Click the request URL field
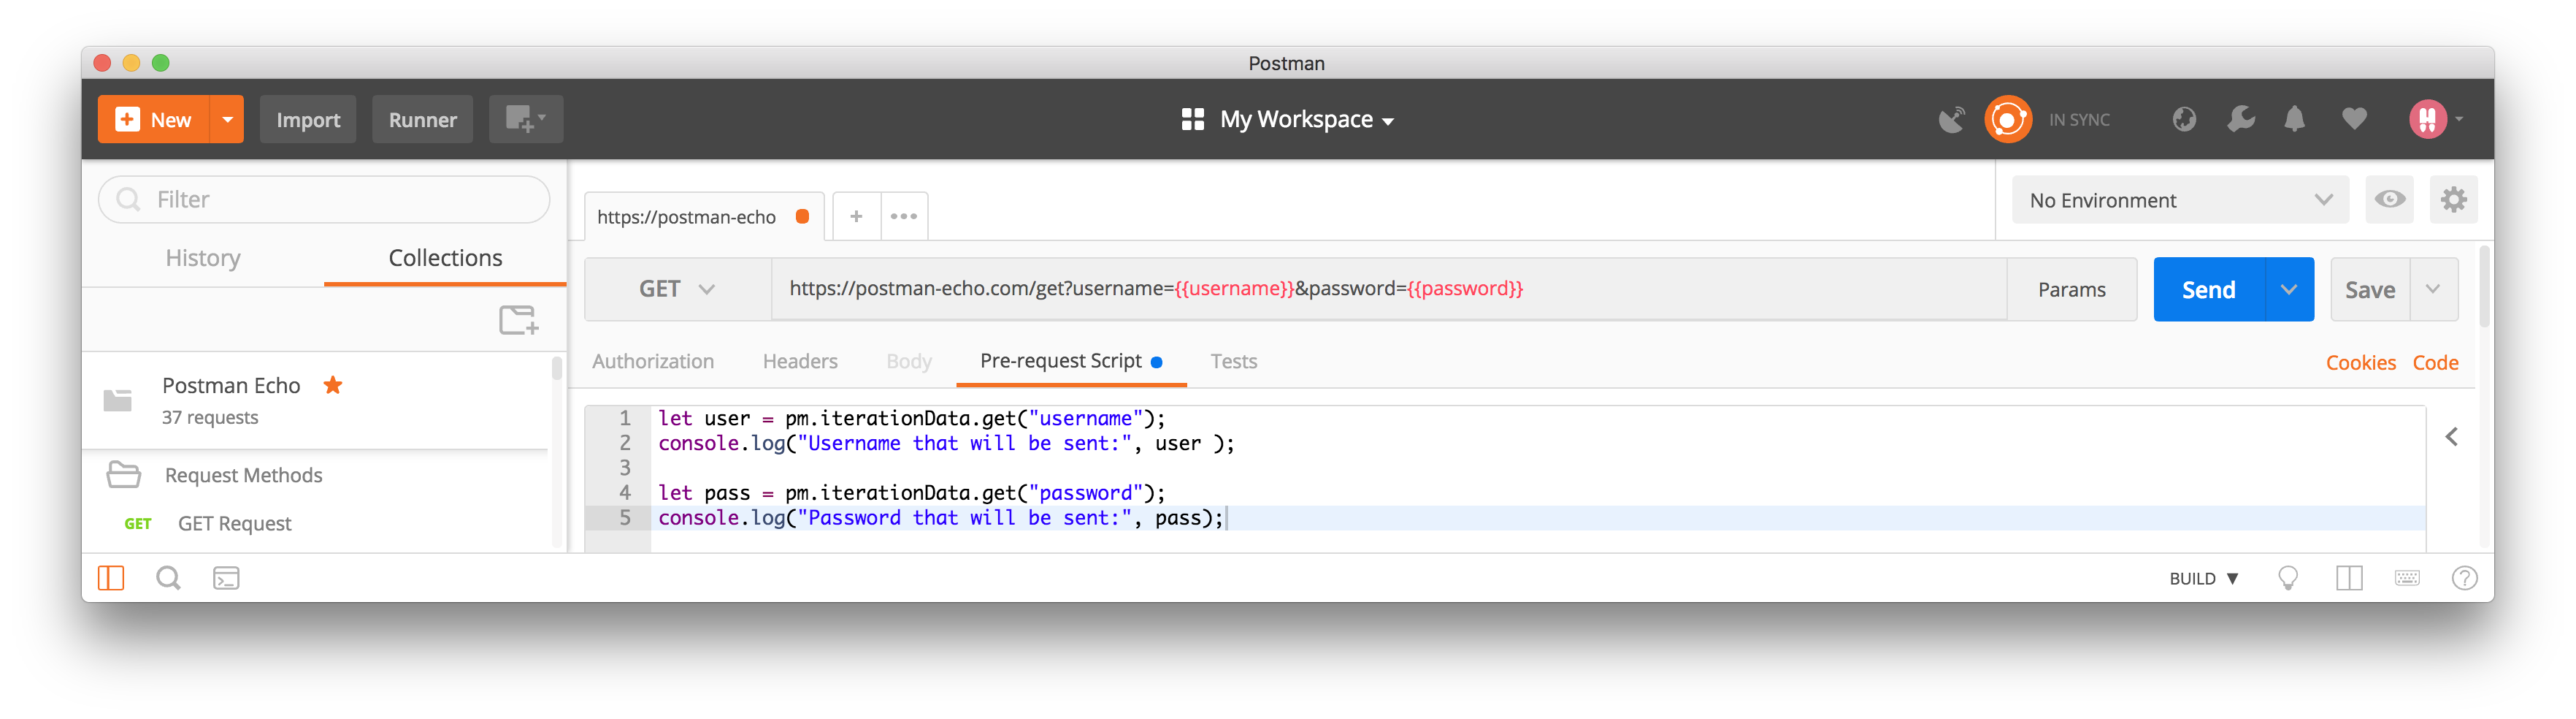2576x719 pixels. [x=1388, y=289]
